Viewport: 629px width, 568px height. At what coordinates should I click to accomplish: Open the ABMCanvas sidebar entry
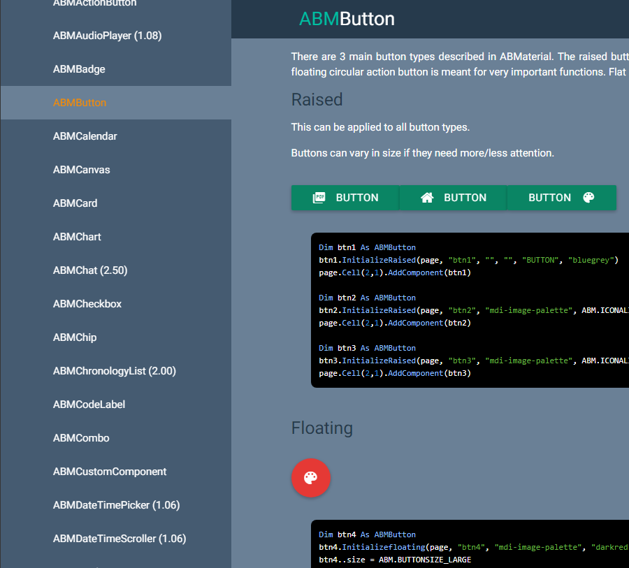(81, 170)
